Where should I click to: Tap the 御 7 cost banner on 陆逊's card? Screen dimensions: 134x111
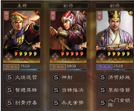6,15
